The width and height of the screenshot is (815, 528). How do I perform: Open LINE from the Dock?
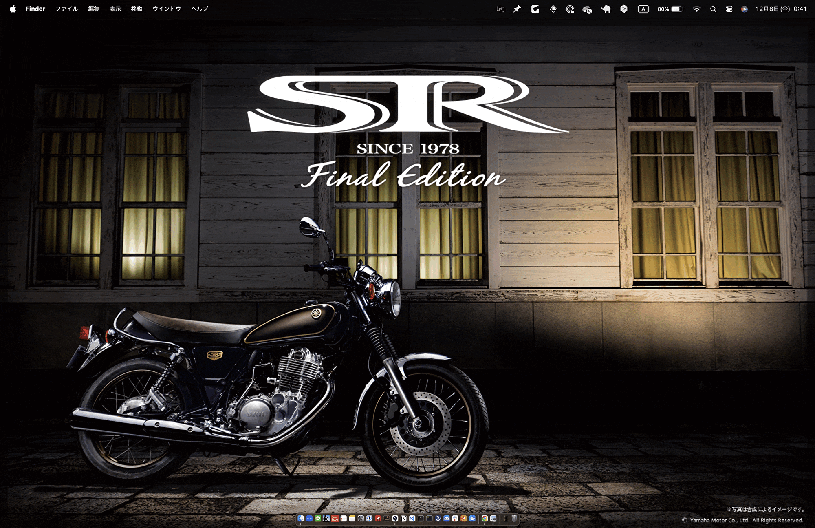318,519
